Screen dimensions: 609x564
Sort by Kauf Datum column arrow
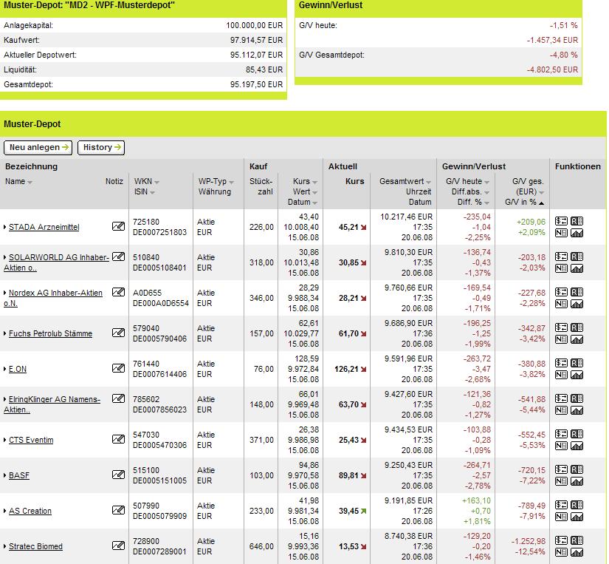coord(315,203)
